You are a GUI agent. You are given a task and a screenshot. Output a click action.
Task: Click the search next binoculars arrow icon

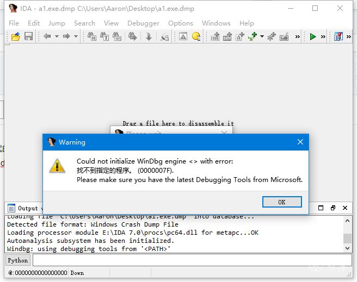point(132,36)
